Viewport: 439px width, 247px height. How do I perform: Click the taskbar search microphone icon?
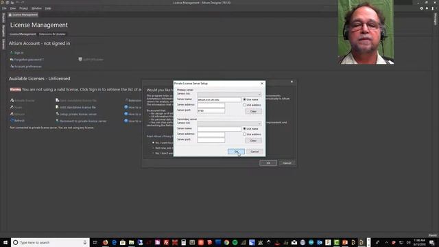[x=85, y=242]
